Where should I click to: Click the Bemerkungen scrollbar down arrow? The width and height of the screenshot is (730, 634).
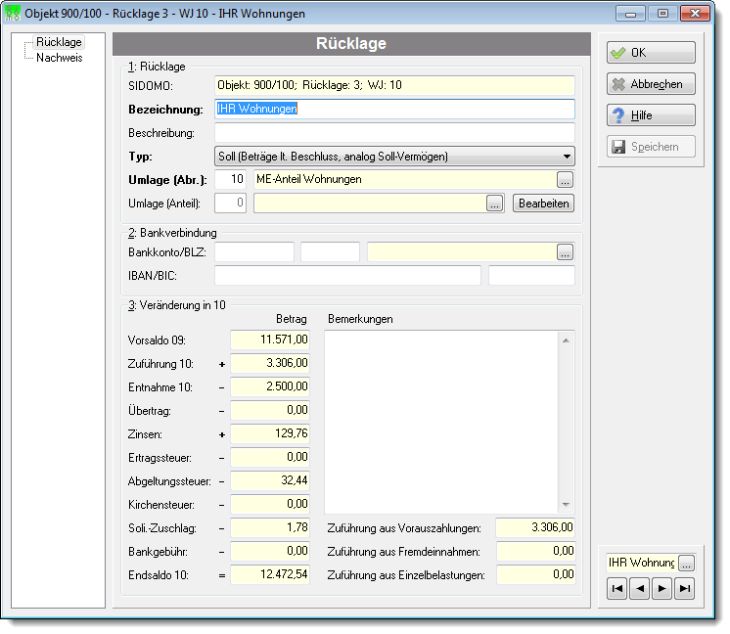[x=566, y=505]
